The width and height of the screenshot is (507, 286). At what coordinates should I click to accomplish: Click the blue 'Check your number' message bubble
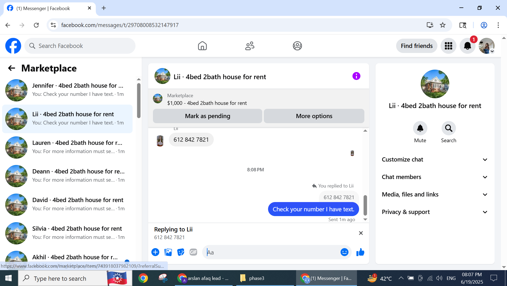pyautogui.click(x=313, y=209)
